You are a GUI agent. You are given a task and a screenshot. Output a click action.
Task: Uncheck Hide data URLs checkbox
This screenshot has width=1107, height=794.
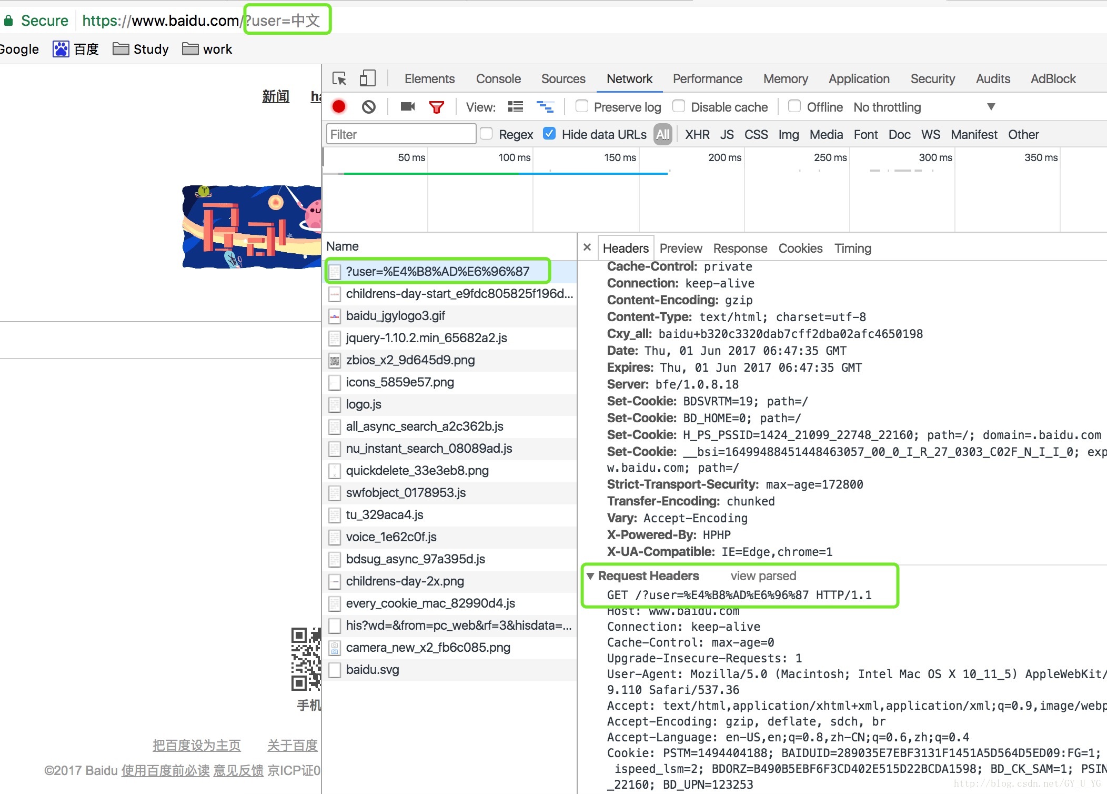(549, 134)
